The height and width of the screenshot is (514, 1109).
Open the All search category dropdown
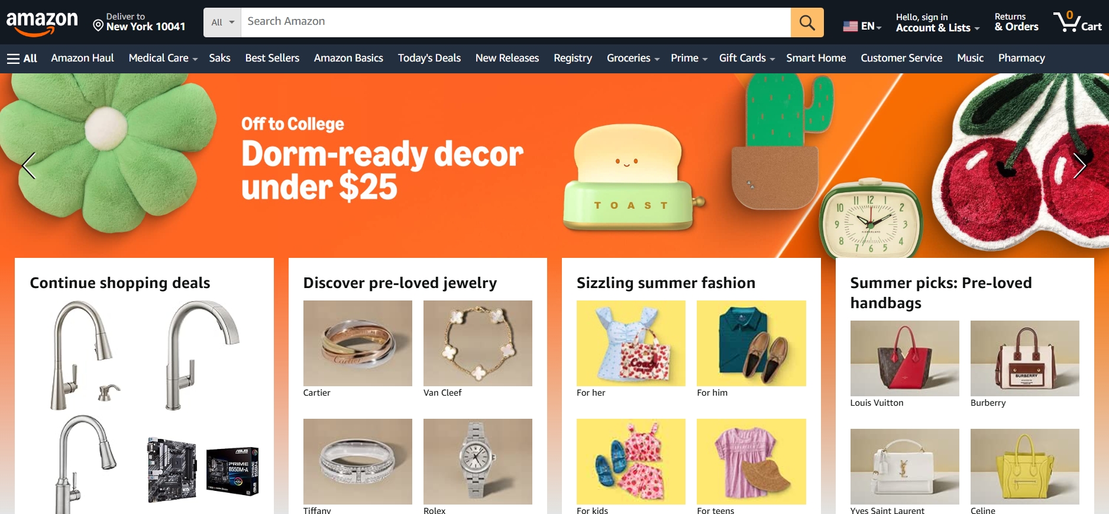(222, 22)
